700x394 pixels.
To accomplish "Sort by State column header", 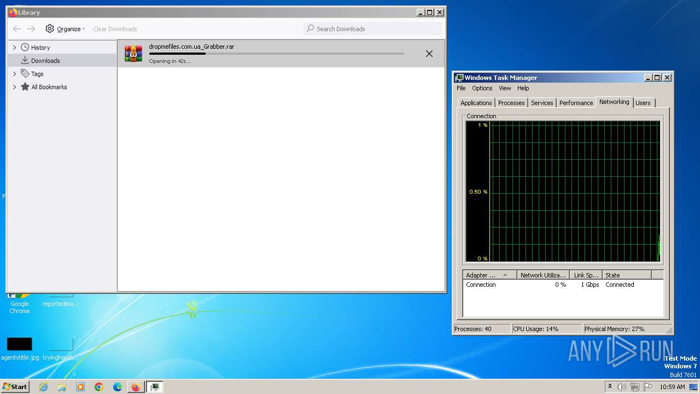I will [627, 275].
